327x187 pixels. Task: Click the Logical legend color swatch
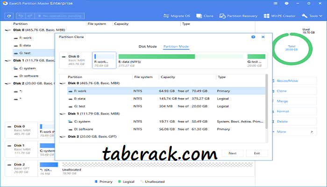tap(120, 181)
